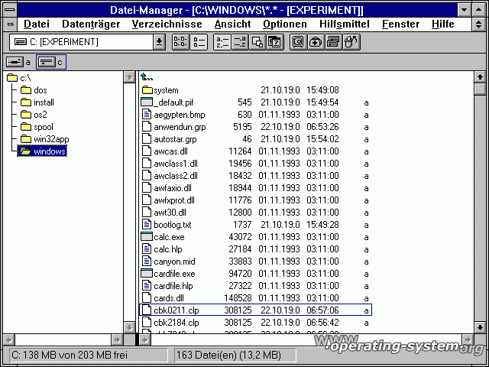Open the Hilfe menu
The height and width of the screenshot is (367, 489).
click(443, 24)
